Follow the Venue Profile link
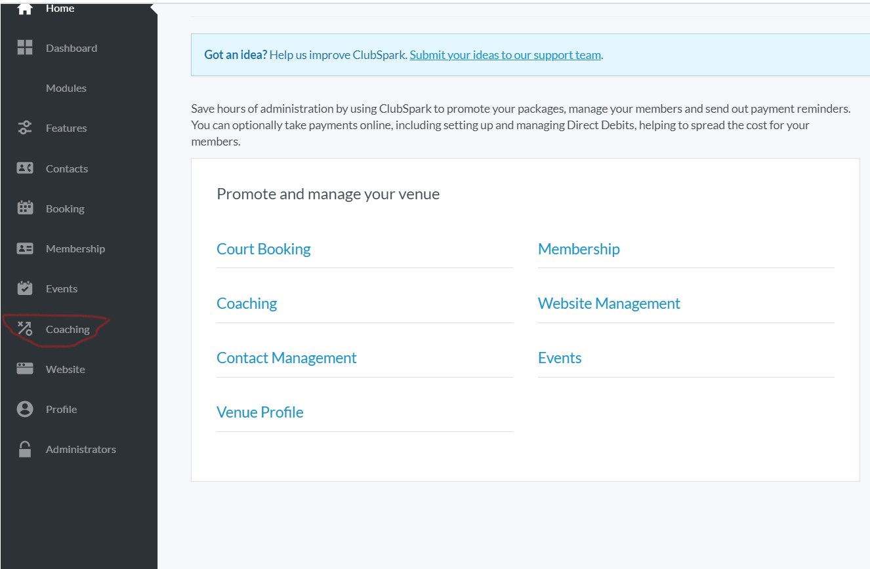This screenshot has width=870, height=569. click(x=260, y=412)
